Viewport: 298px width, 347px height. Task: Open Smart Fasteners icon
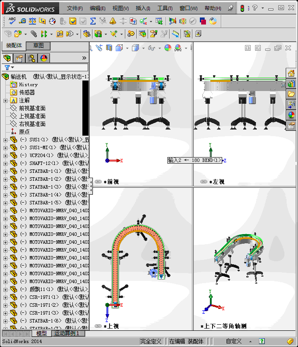pos(60,34)
